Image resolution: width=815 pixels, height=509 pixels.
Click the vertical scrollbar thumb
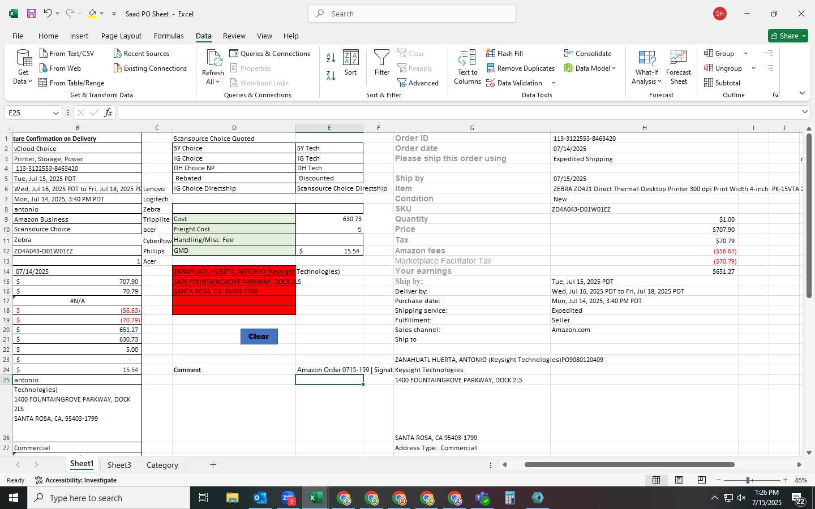point(809,216)
